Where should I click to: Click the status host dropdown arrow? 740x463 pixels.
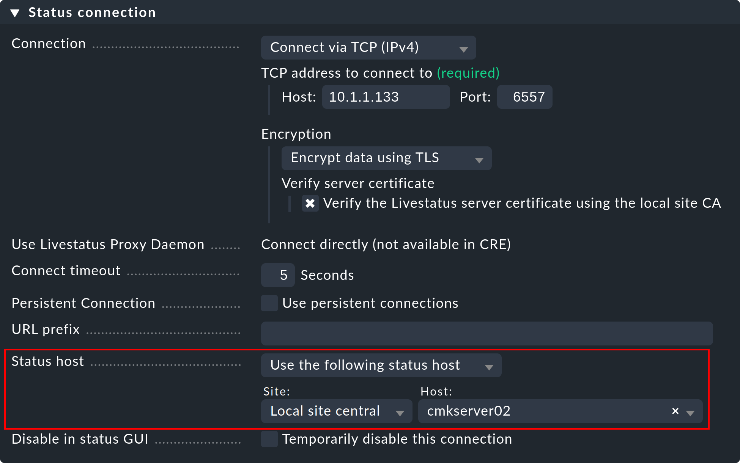coord(490,366)
